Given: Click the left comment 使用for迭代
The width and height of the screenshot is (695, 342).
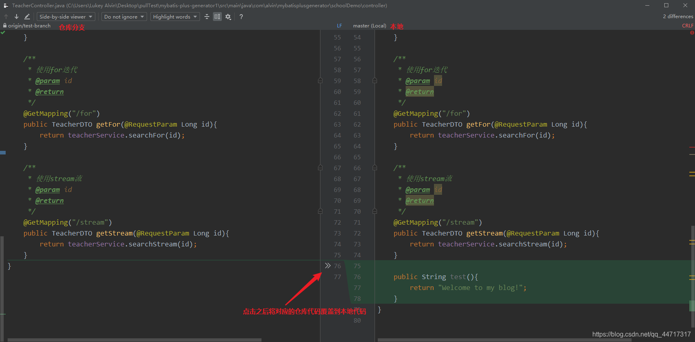Looking at the screenshot, I should [x=57, y=70].
